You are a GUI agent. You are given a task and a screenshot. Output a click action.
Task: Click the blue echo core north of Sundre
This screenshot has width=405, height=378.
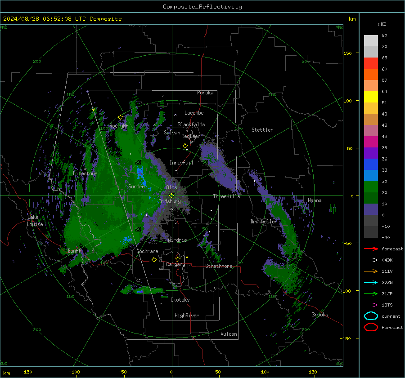(140, 173)
